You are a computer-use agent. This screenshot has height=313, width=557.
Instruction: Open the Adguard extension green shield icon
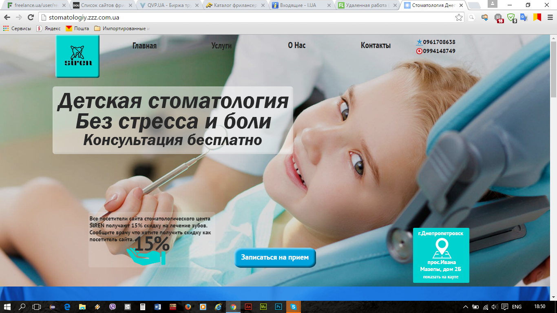tap(511, 18)
